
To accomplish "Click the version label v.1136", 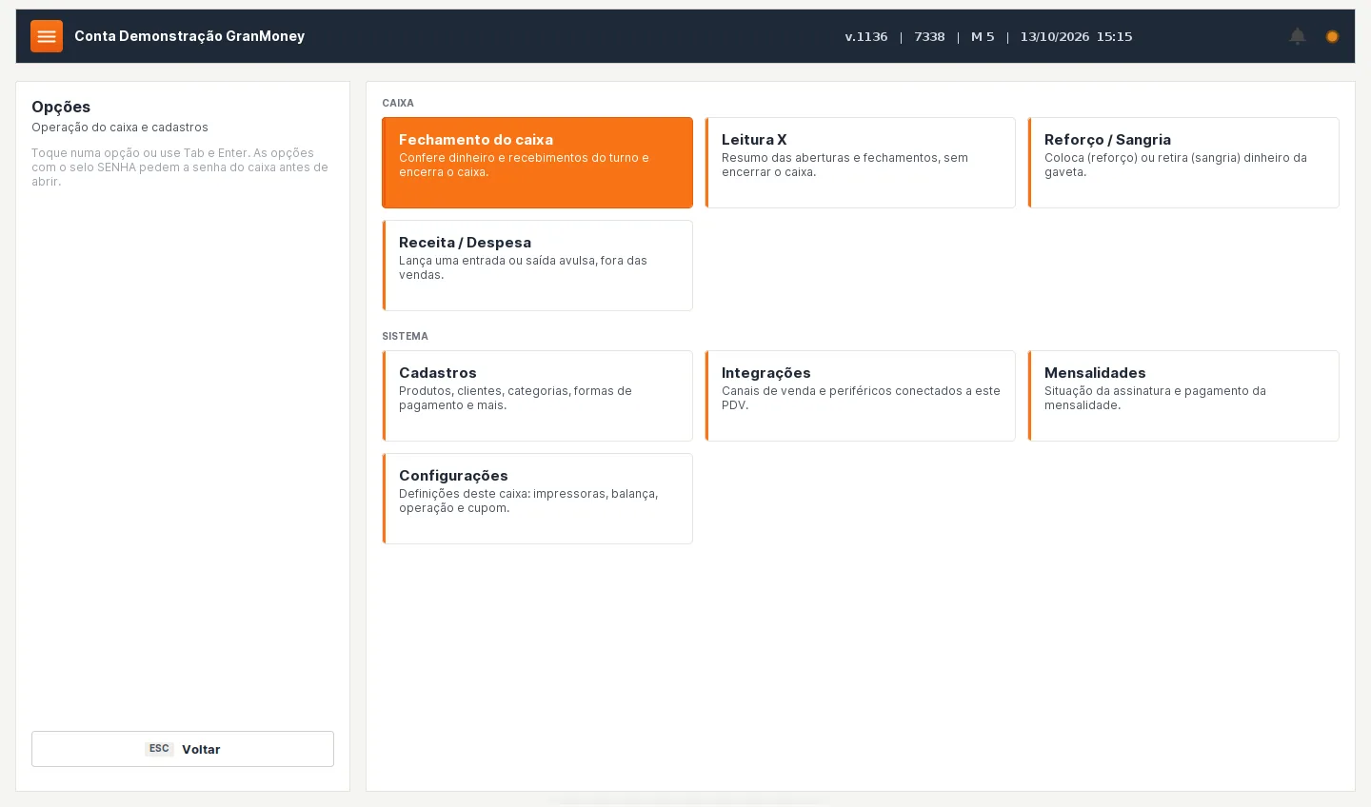I will [866, 36].
